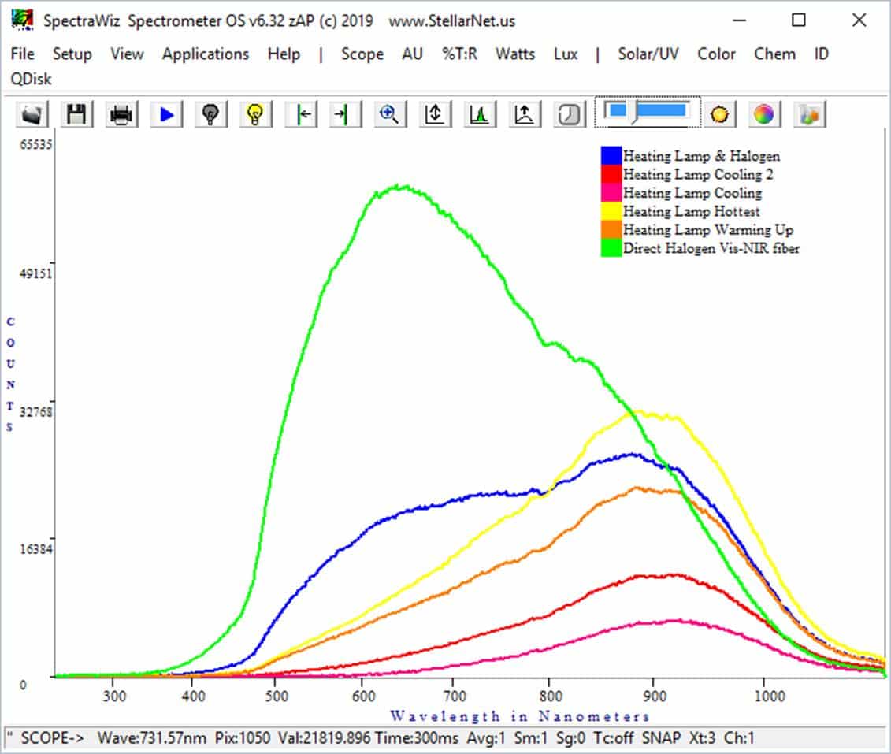
Task: Click the Avg:1 status entry
Action: point(486,737)
